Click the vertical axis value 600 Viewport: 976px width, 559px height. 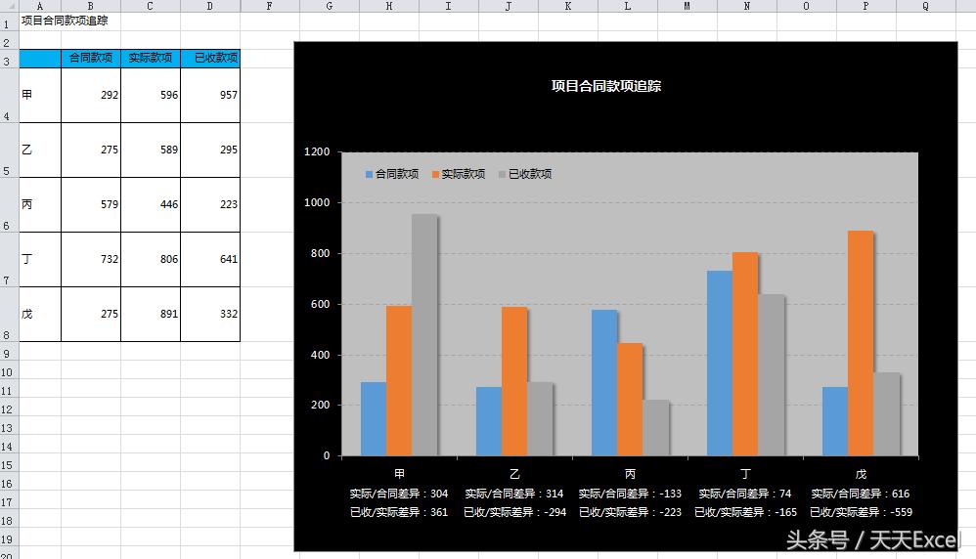(x=320, y=304)
